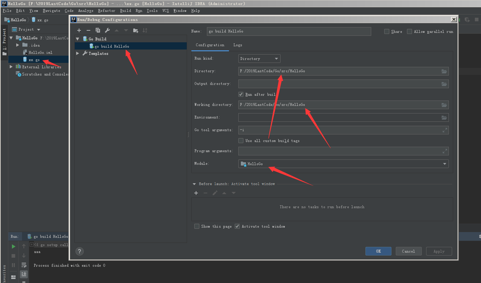Rerun program with green play icon
The image size is (481, 283).
click(13, 246)
